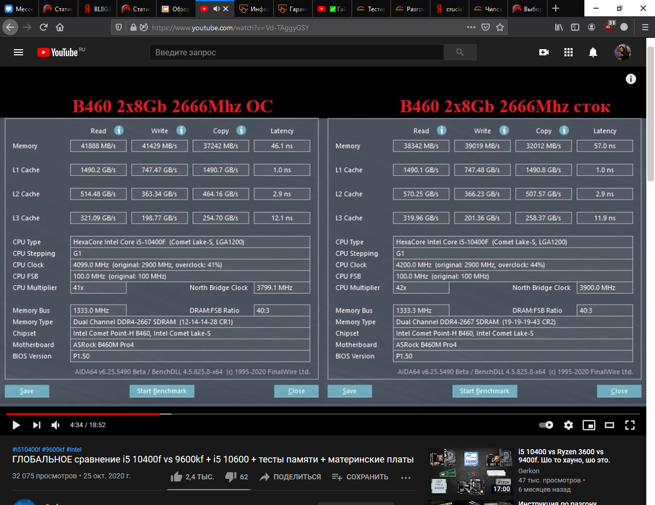655x505 pixels.
Task: Switch to the Гаран browser tab
Action: click(x=293, y=9)
